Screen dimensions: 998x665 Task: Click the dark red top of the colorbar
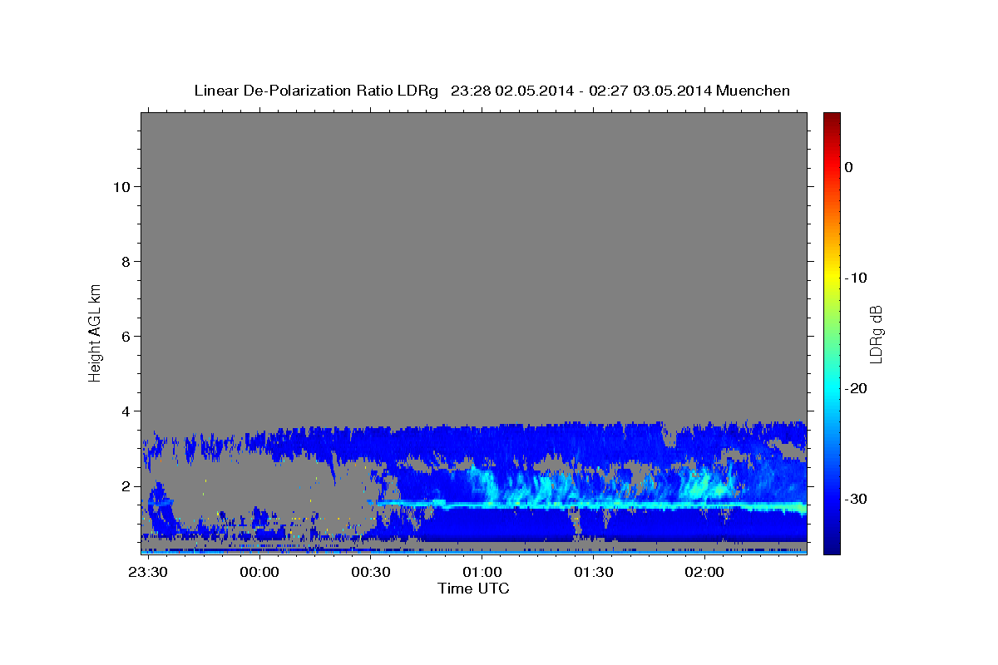[832, 118]
